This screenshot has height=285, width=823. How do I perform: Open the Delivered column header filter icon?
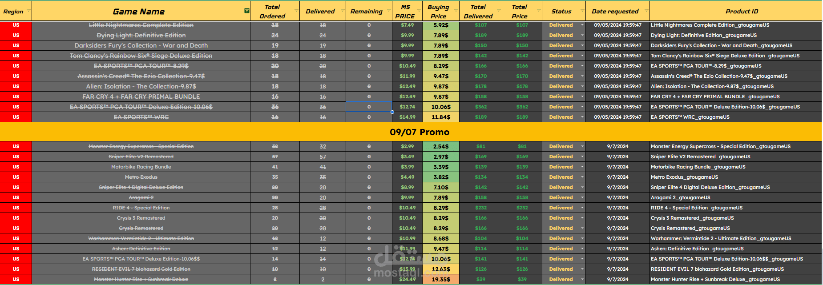pyautogui.click(x=343, y=11)
